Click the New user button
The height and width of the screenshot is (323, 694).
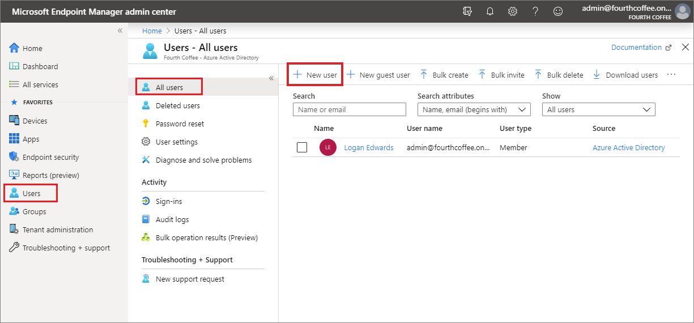pyautogui.click(x=315, y=75)
